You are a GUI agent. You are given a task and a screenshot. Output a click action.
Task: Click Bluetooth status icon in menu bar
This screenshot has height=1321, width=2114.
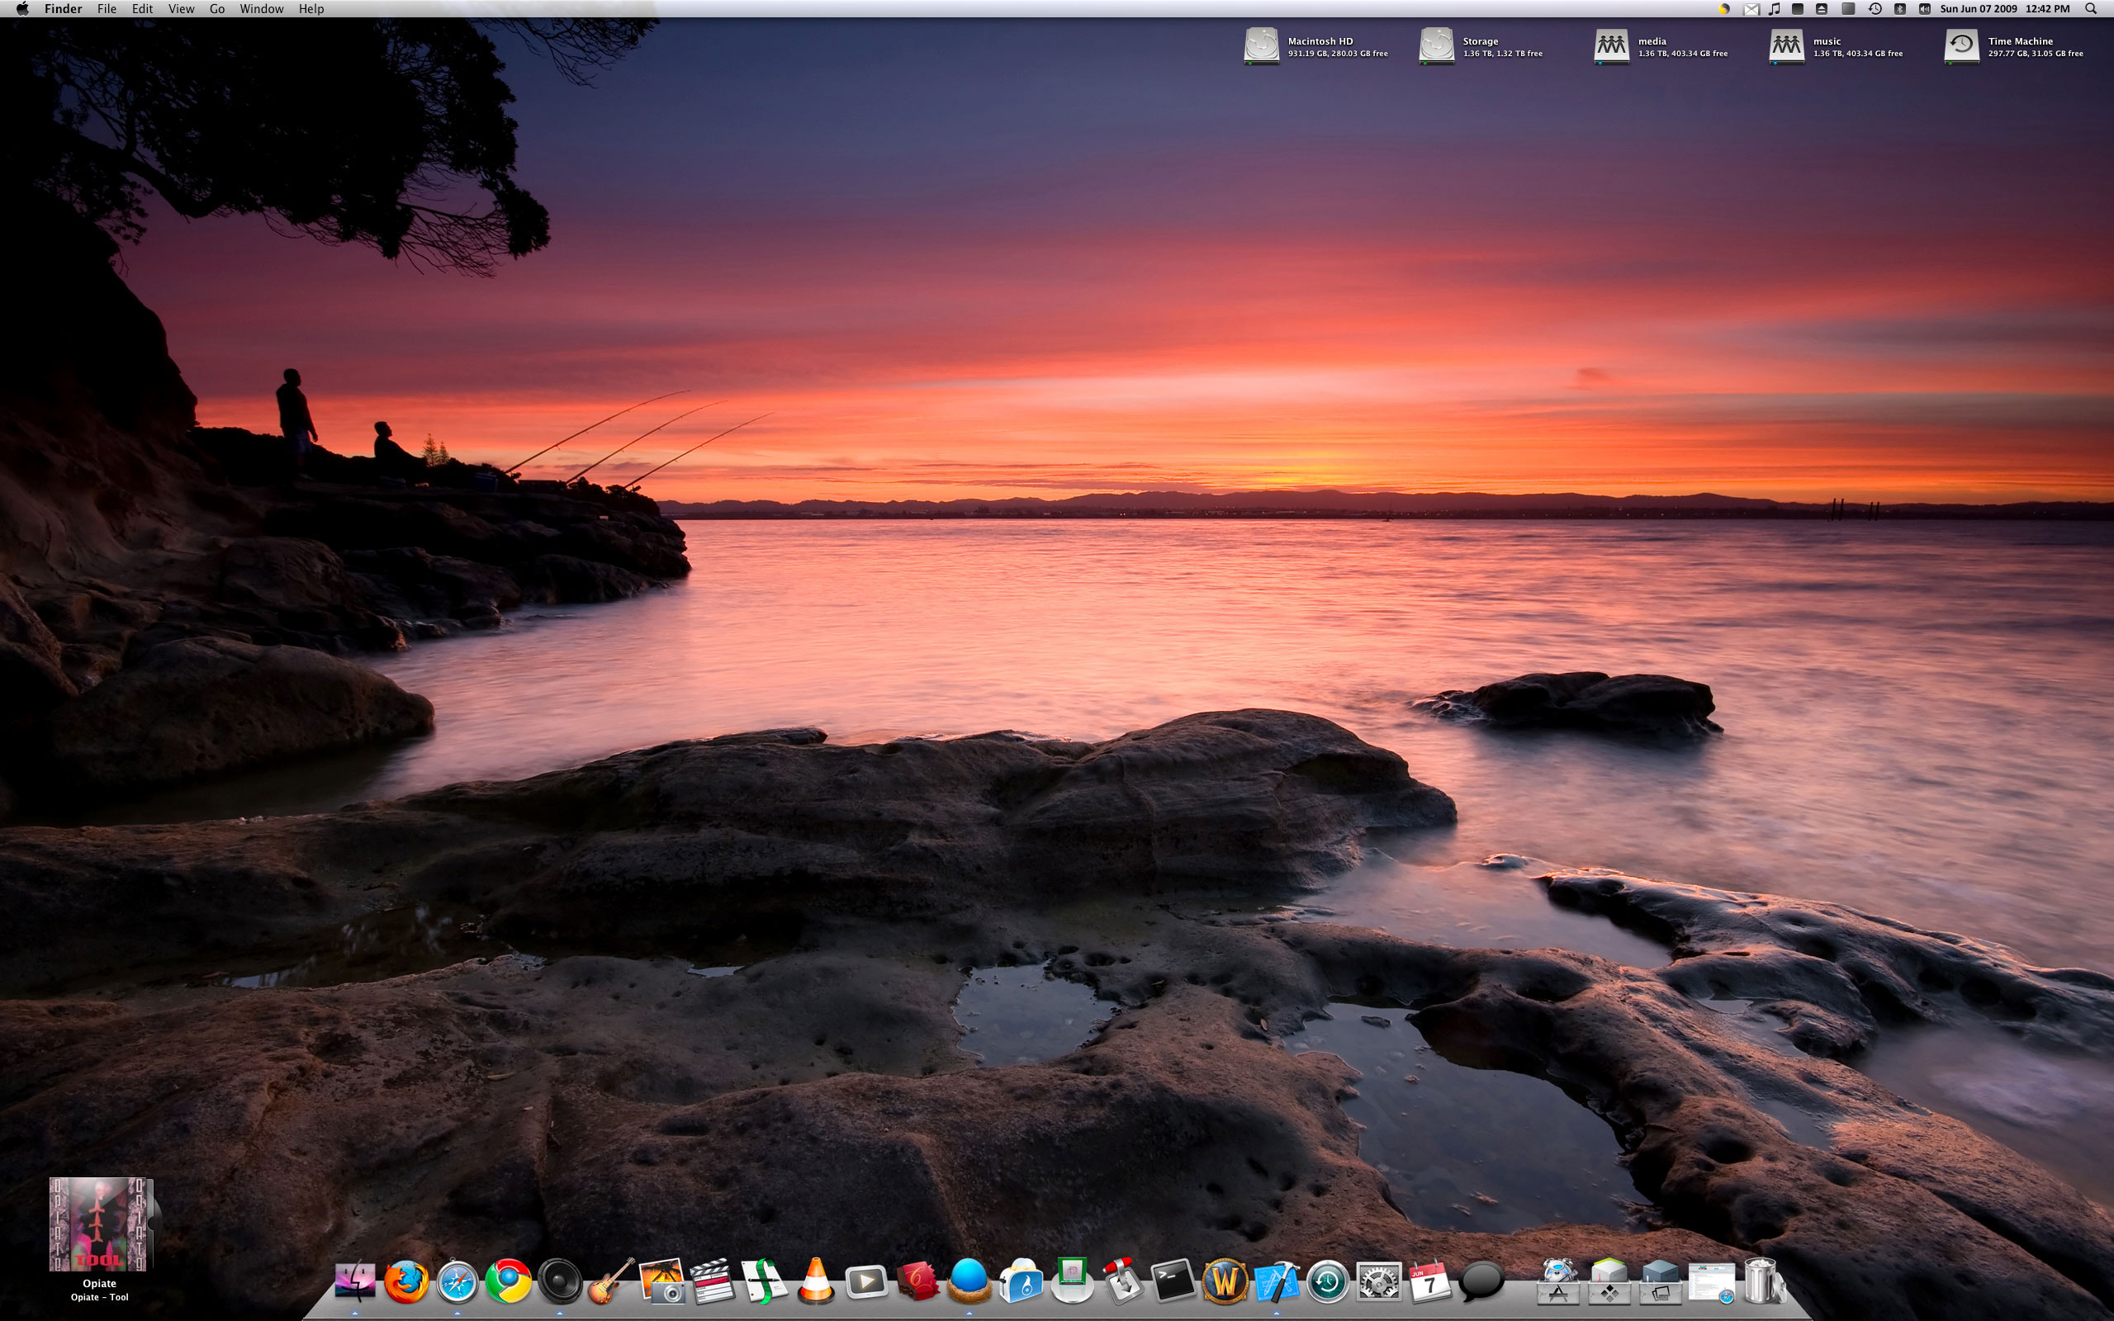(1899, 9)
